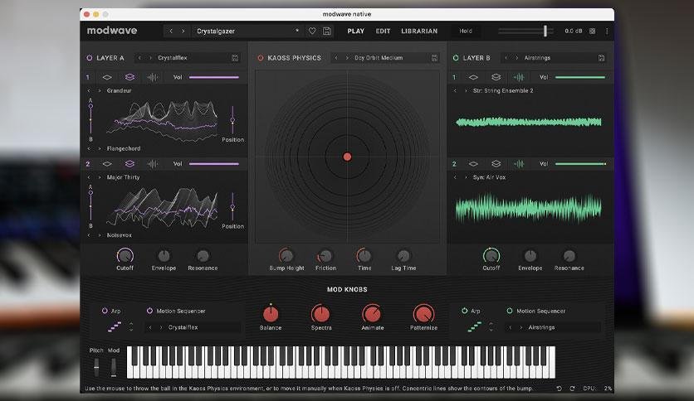Click the undo icon in status bar
This screenshot has height=401, width=694.
pos(559,389)
